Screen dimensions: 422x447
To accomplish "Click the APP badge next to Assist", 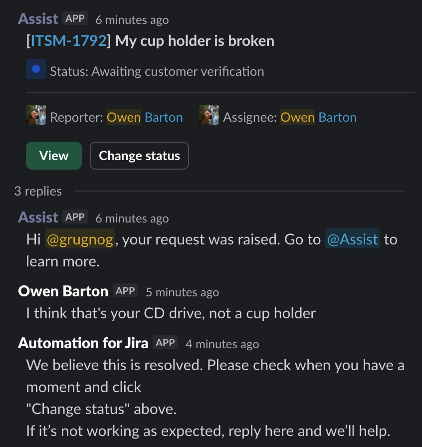I will 75,17.
